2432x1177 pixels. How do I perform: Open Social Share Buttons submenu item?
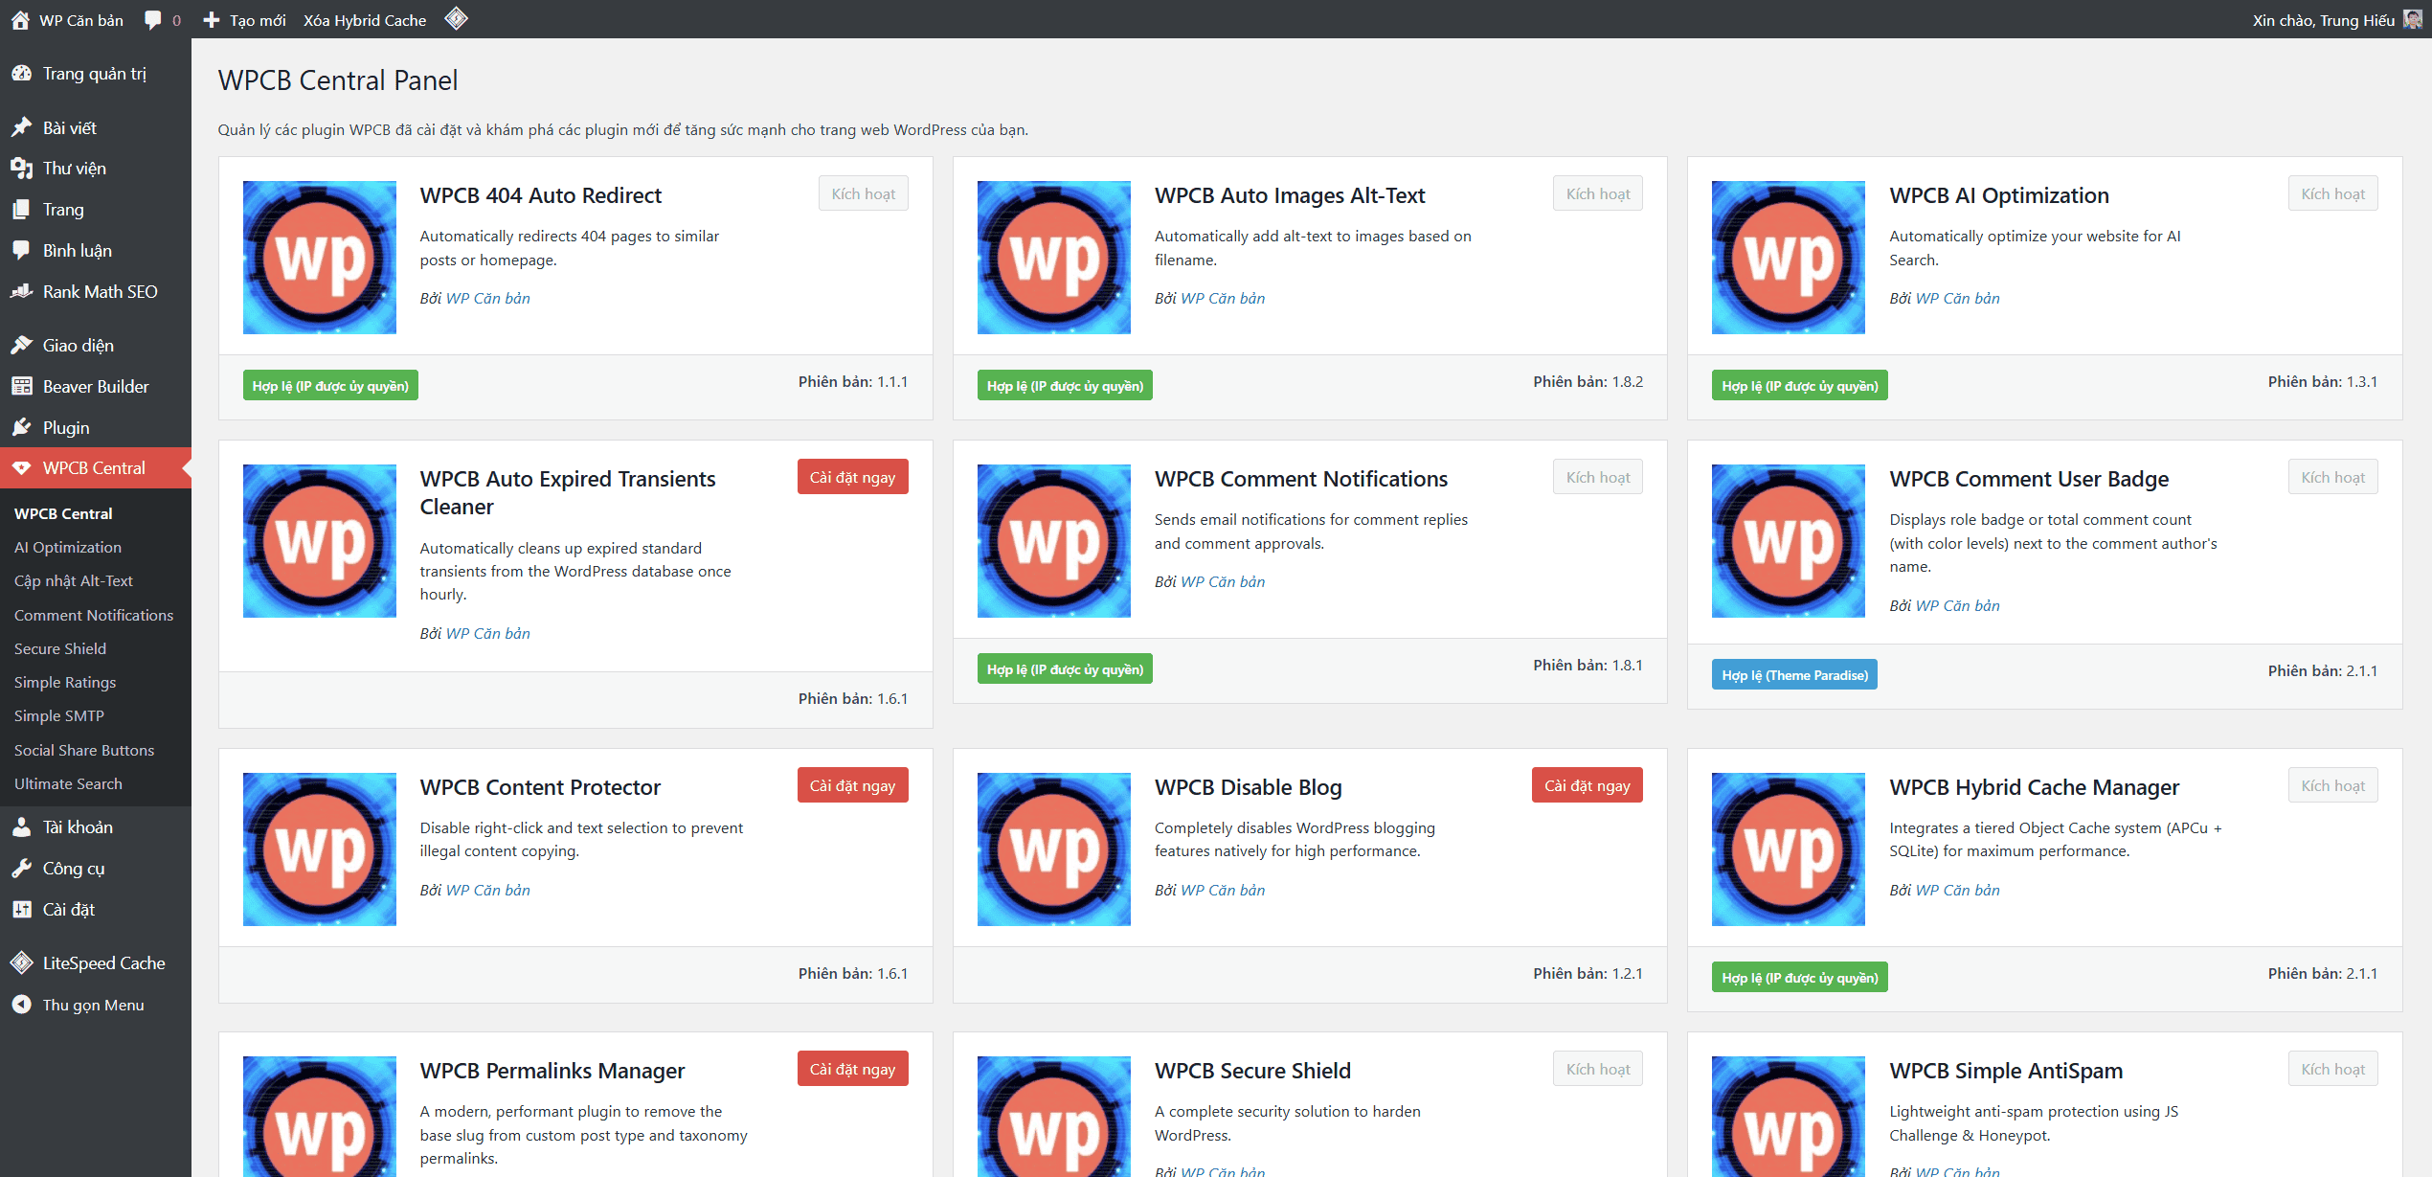[x=84, y=750]
